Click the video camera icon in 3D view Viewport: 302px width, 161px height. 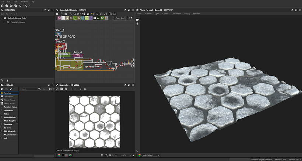click(137, 20)
